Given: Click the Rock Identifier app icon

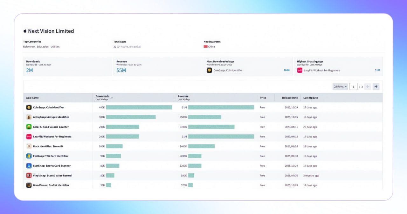Looking at the screenshot, I should coord(29,146).
